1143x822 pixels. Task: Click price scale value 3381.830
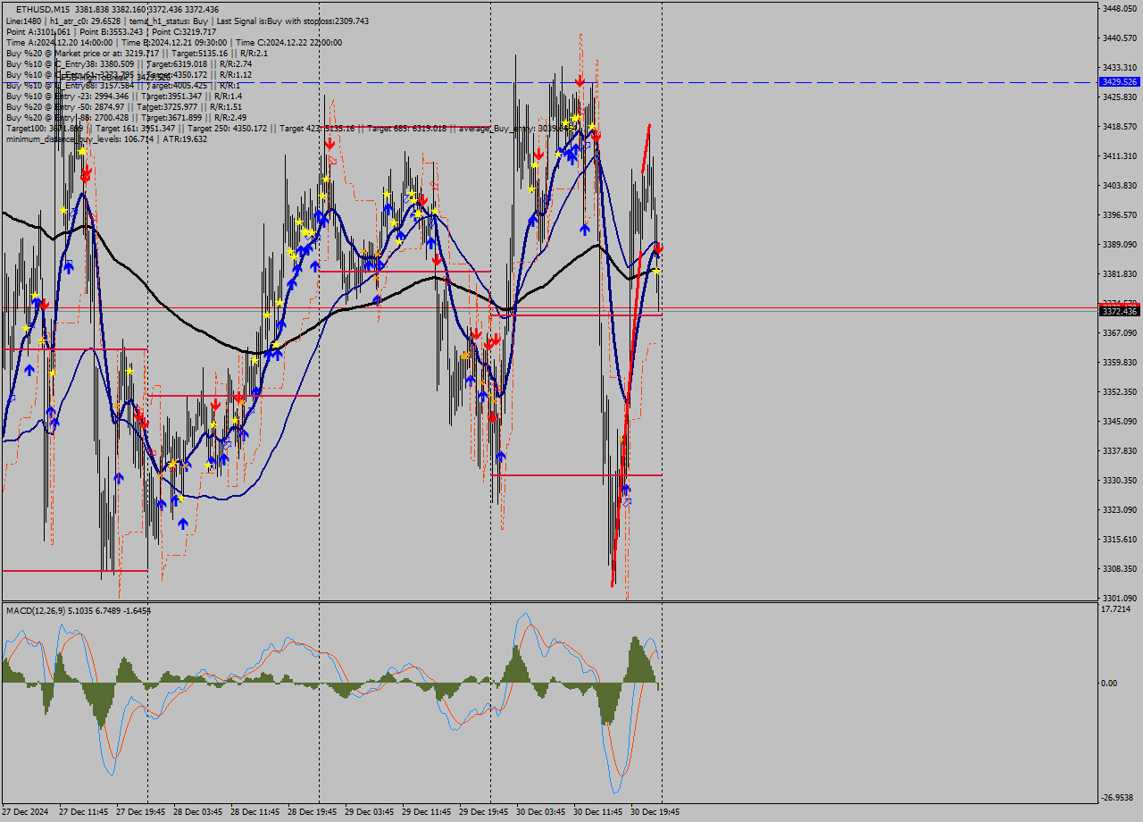tap(1119, 273)
